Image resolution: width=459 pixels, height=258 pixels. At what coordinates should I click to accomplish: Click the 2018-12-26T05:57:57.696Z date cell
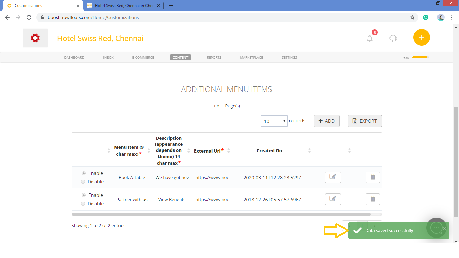point(273,199)
